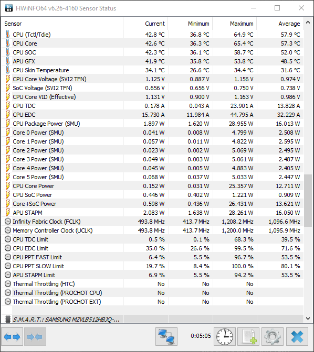
Task: Click the vertical scrollbar thumb
Action: coord(308,201)
